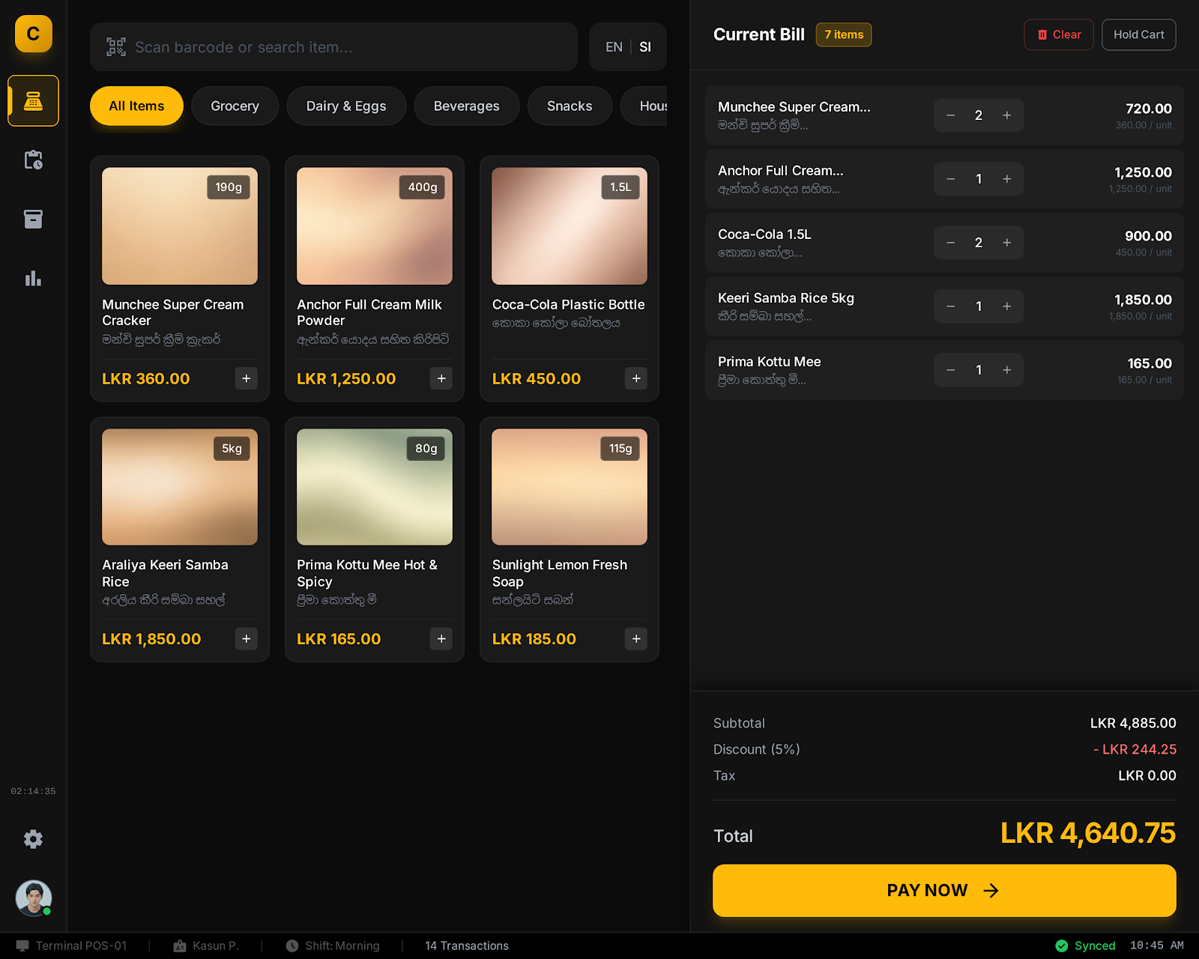Add Sunlight Lemon Fresh Soap to bill

[x=635, y=639]
